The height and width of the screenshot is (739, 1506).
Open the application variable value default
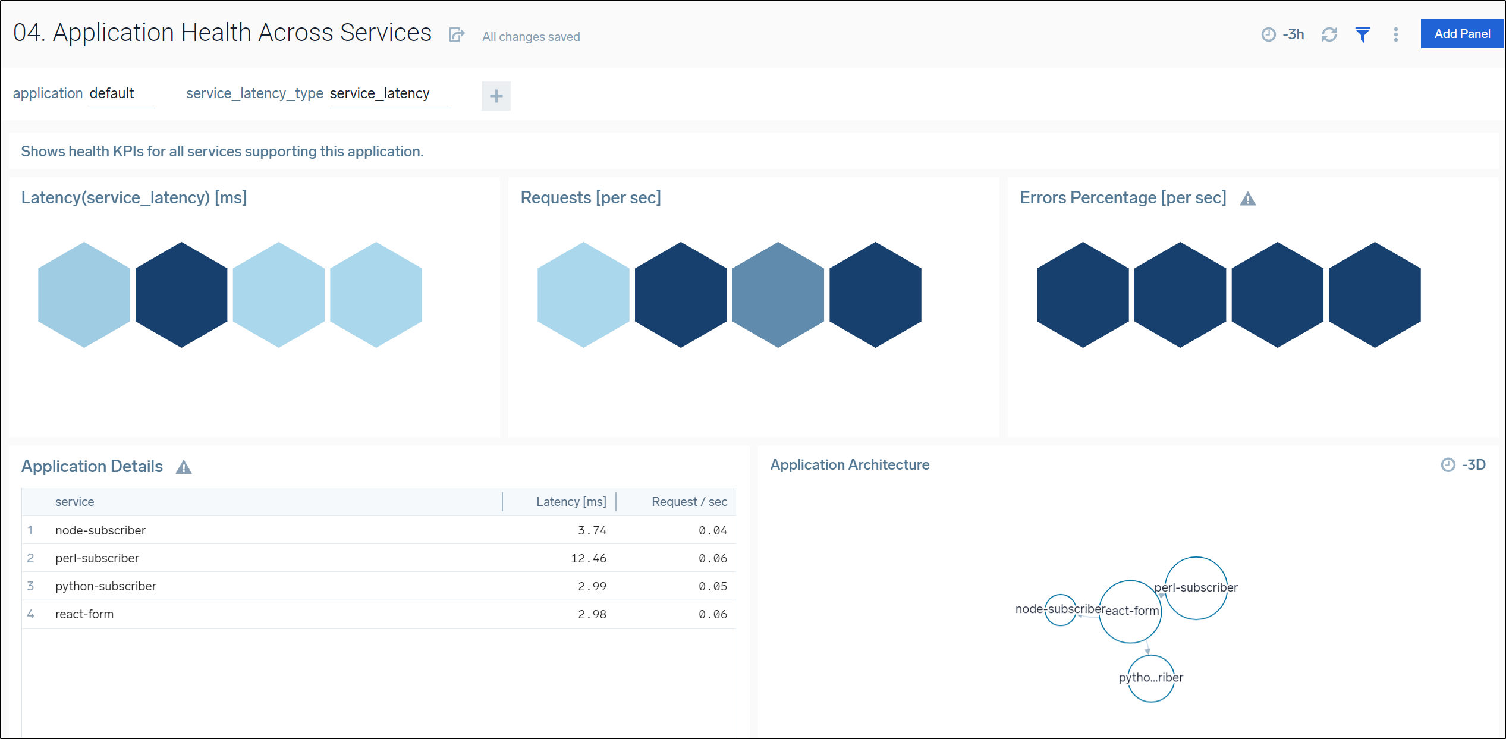pyautogui.click(x=122, y=94)
